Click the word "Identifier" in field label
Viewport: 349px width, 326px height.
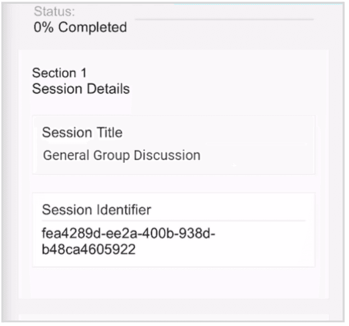tap(124, 210)
